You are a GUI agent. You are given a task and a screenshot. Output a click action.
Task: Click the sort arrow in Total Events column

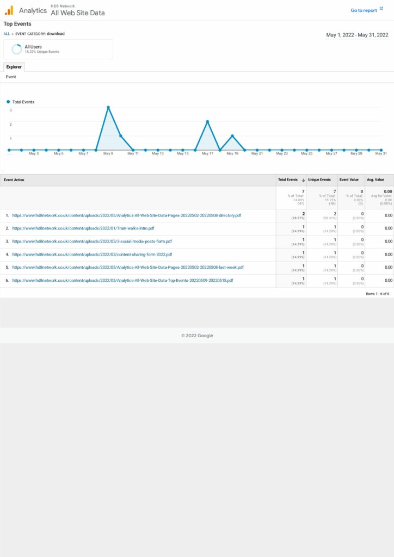click(303, 180)
